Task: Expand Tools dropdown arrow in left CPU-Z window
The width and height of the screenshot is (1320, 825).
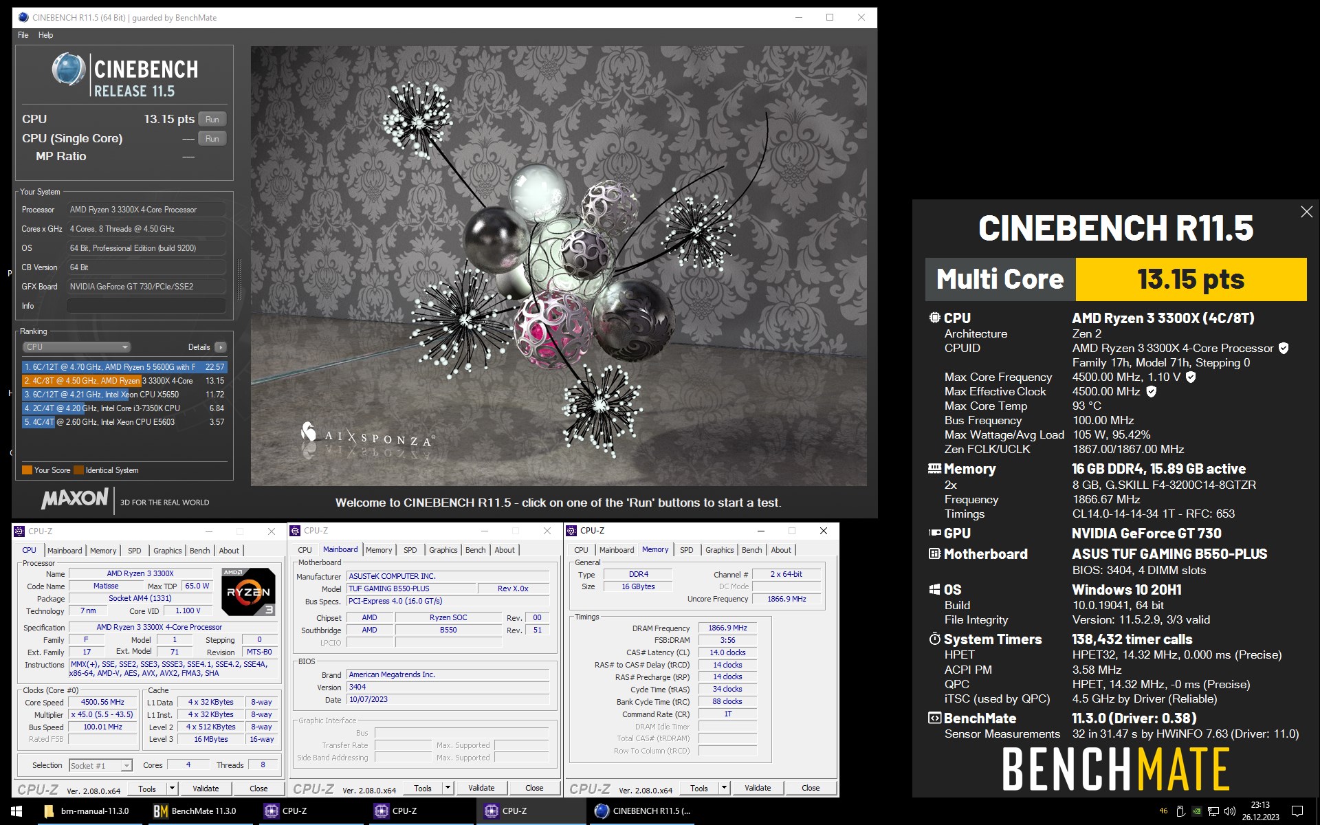Action: (172, 789)
